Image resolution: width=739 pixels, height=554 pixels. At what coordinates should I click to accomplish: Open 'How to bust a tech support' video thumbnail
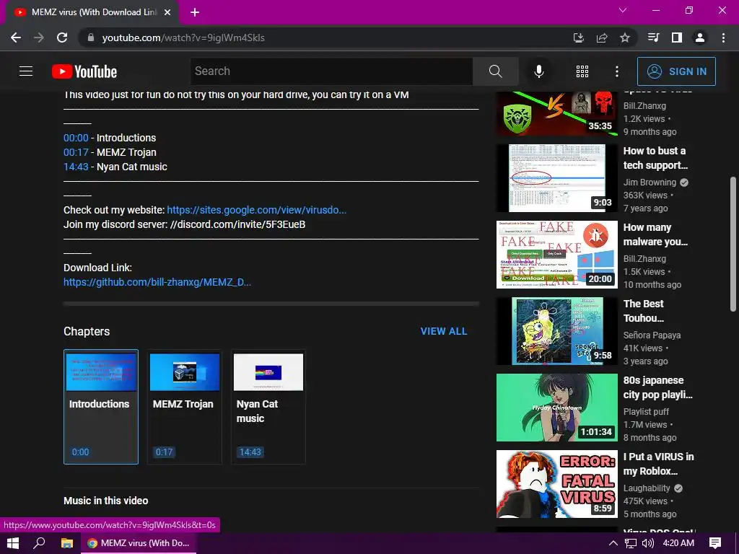[556, 178]
